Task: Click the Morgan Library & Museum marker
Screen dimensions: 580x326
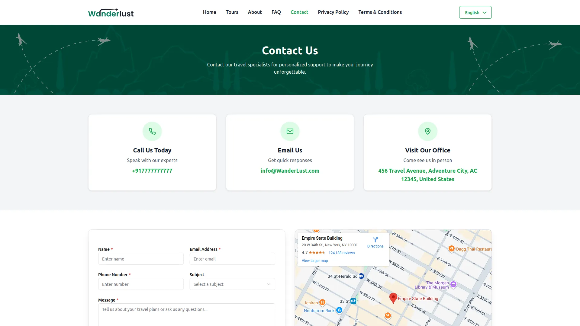Action: point(453,284)
